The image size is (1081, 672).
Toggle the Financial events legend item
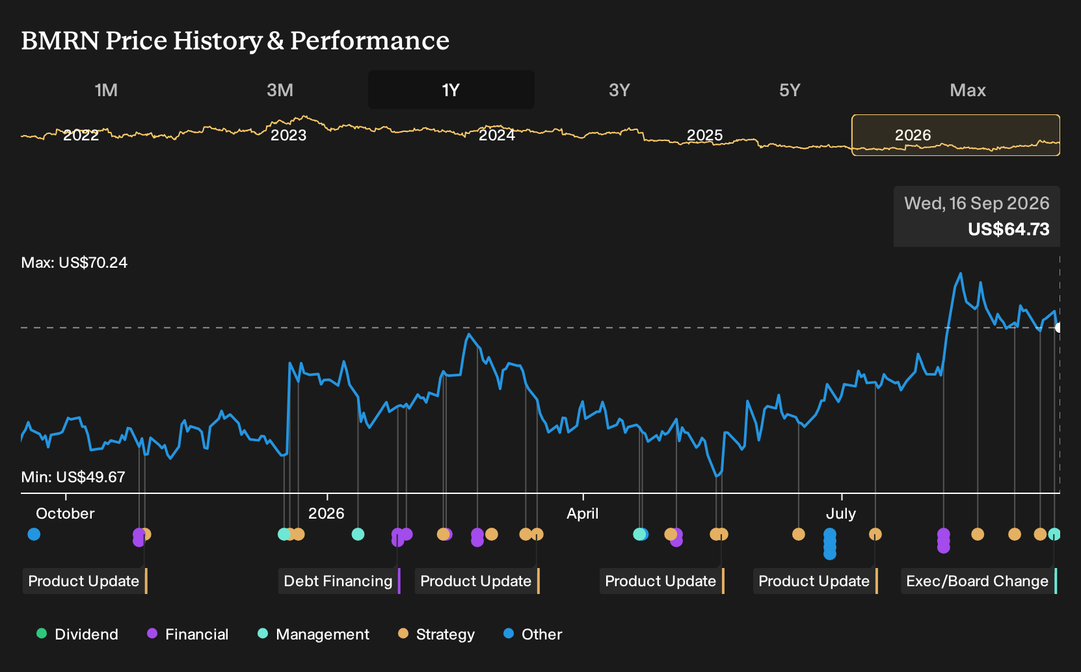coord(188,634)
